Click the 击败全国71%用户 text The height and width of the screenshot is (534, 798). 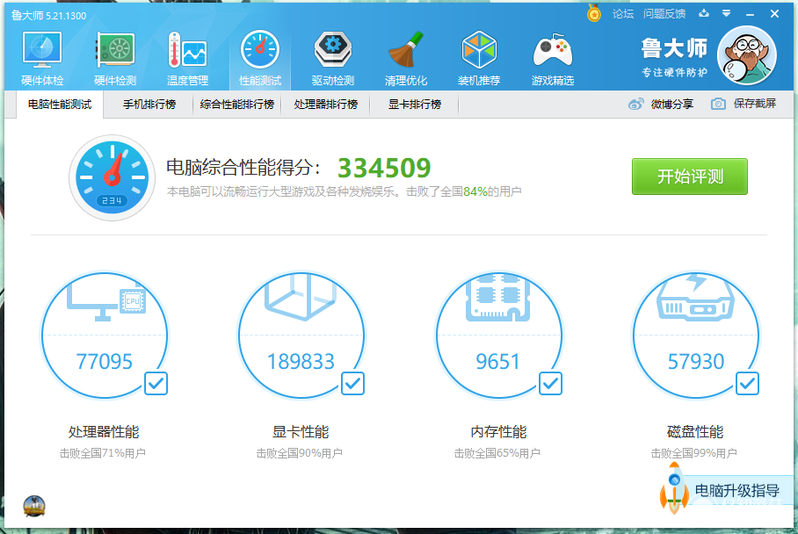(103, 453)
